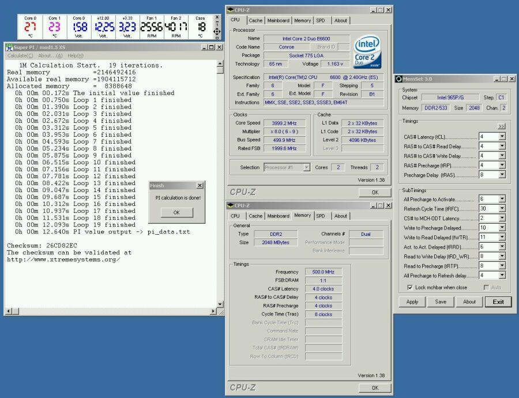Screen dimensions: 519x398
Task: Click the Exit button in MemSet
Action: 498,302
